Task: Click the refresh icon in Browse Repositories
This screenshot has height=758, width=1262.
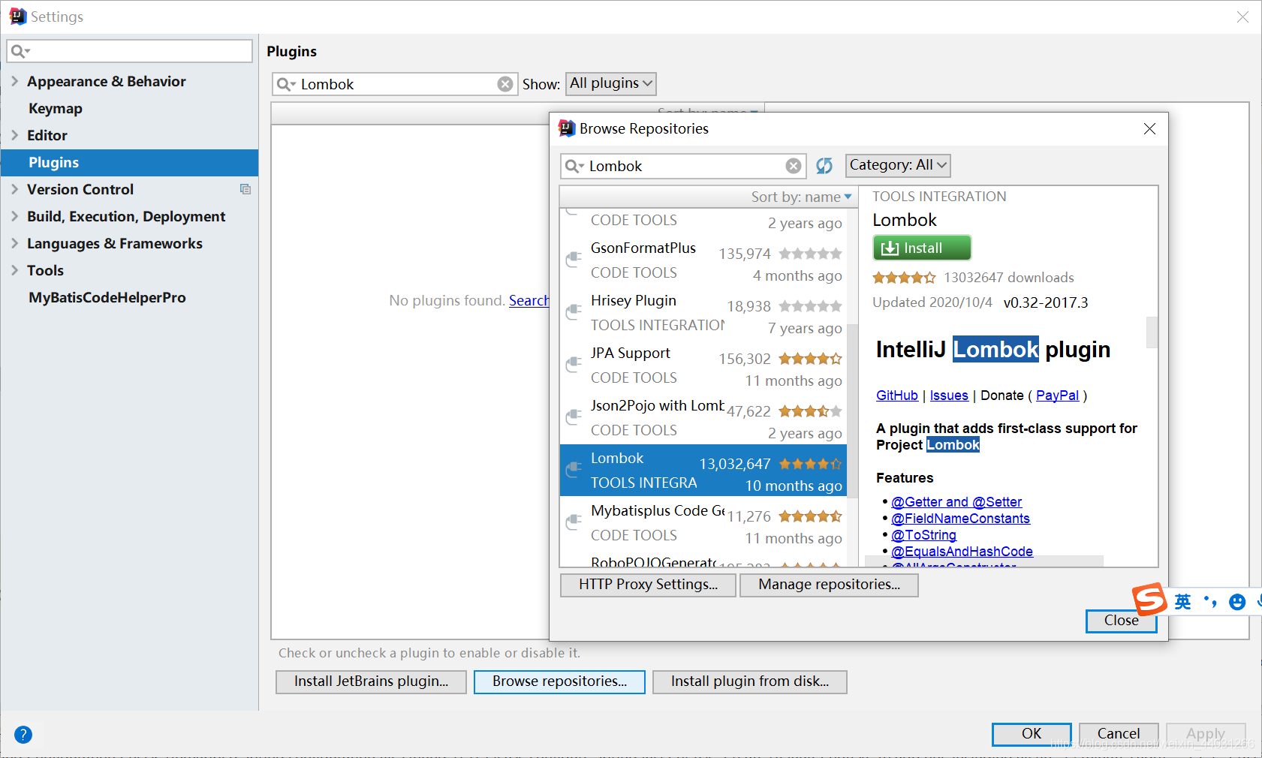Action: 824,166
